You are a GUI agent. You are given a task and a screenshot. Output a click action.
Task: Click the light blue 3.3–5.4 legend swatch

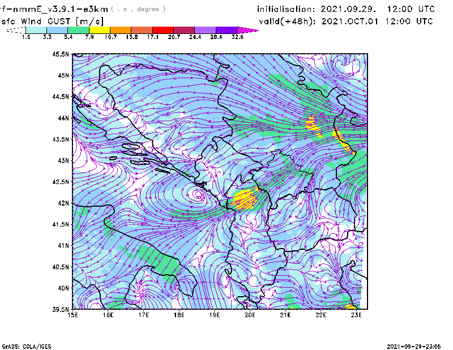click(57, 30)
